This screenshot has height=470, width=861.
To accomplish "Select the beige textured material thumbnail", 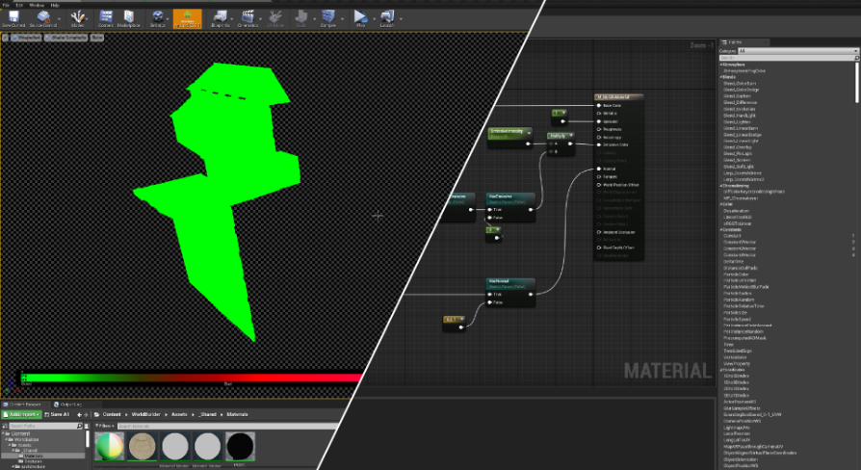I will pyautogui.click(x=143, y=446).
